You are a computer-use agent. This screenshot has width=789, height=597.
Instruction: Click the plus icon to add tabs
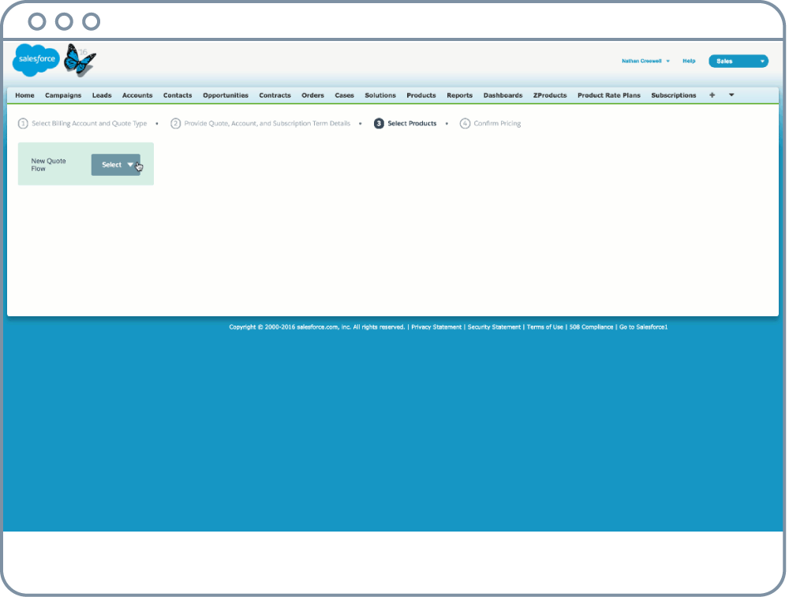pyautogui.click(x=712, y=95)
